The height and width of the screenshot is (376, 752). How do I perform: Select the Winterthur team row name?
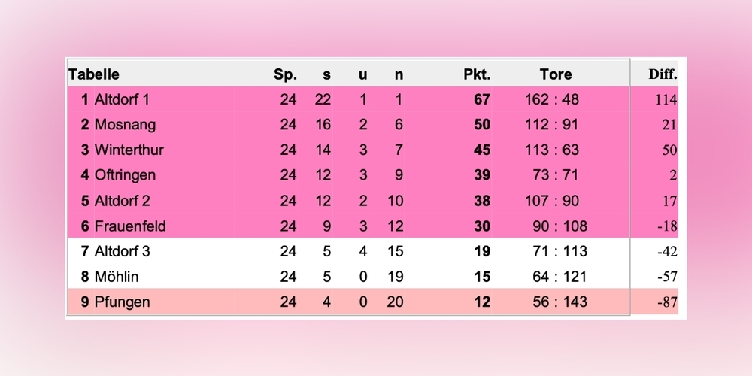(129, 150)
